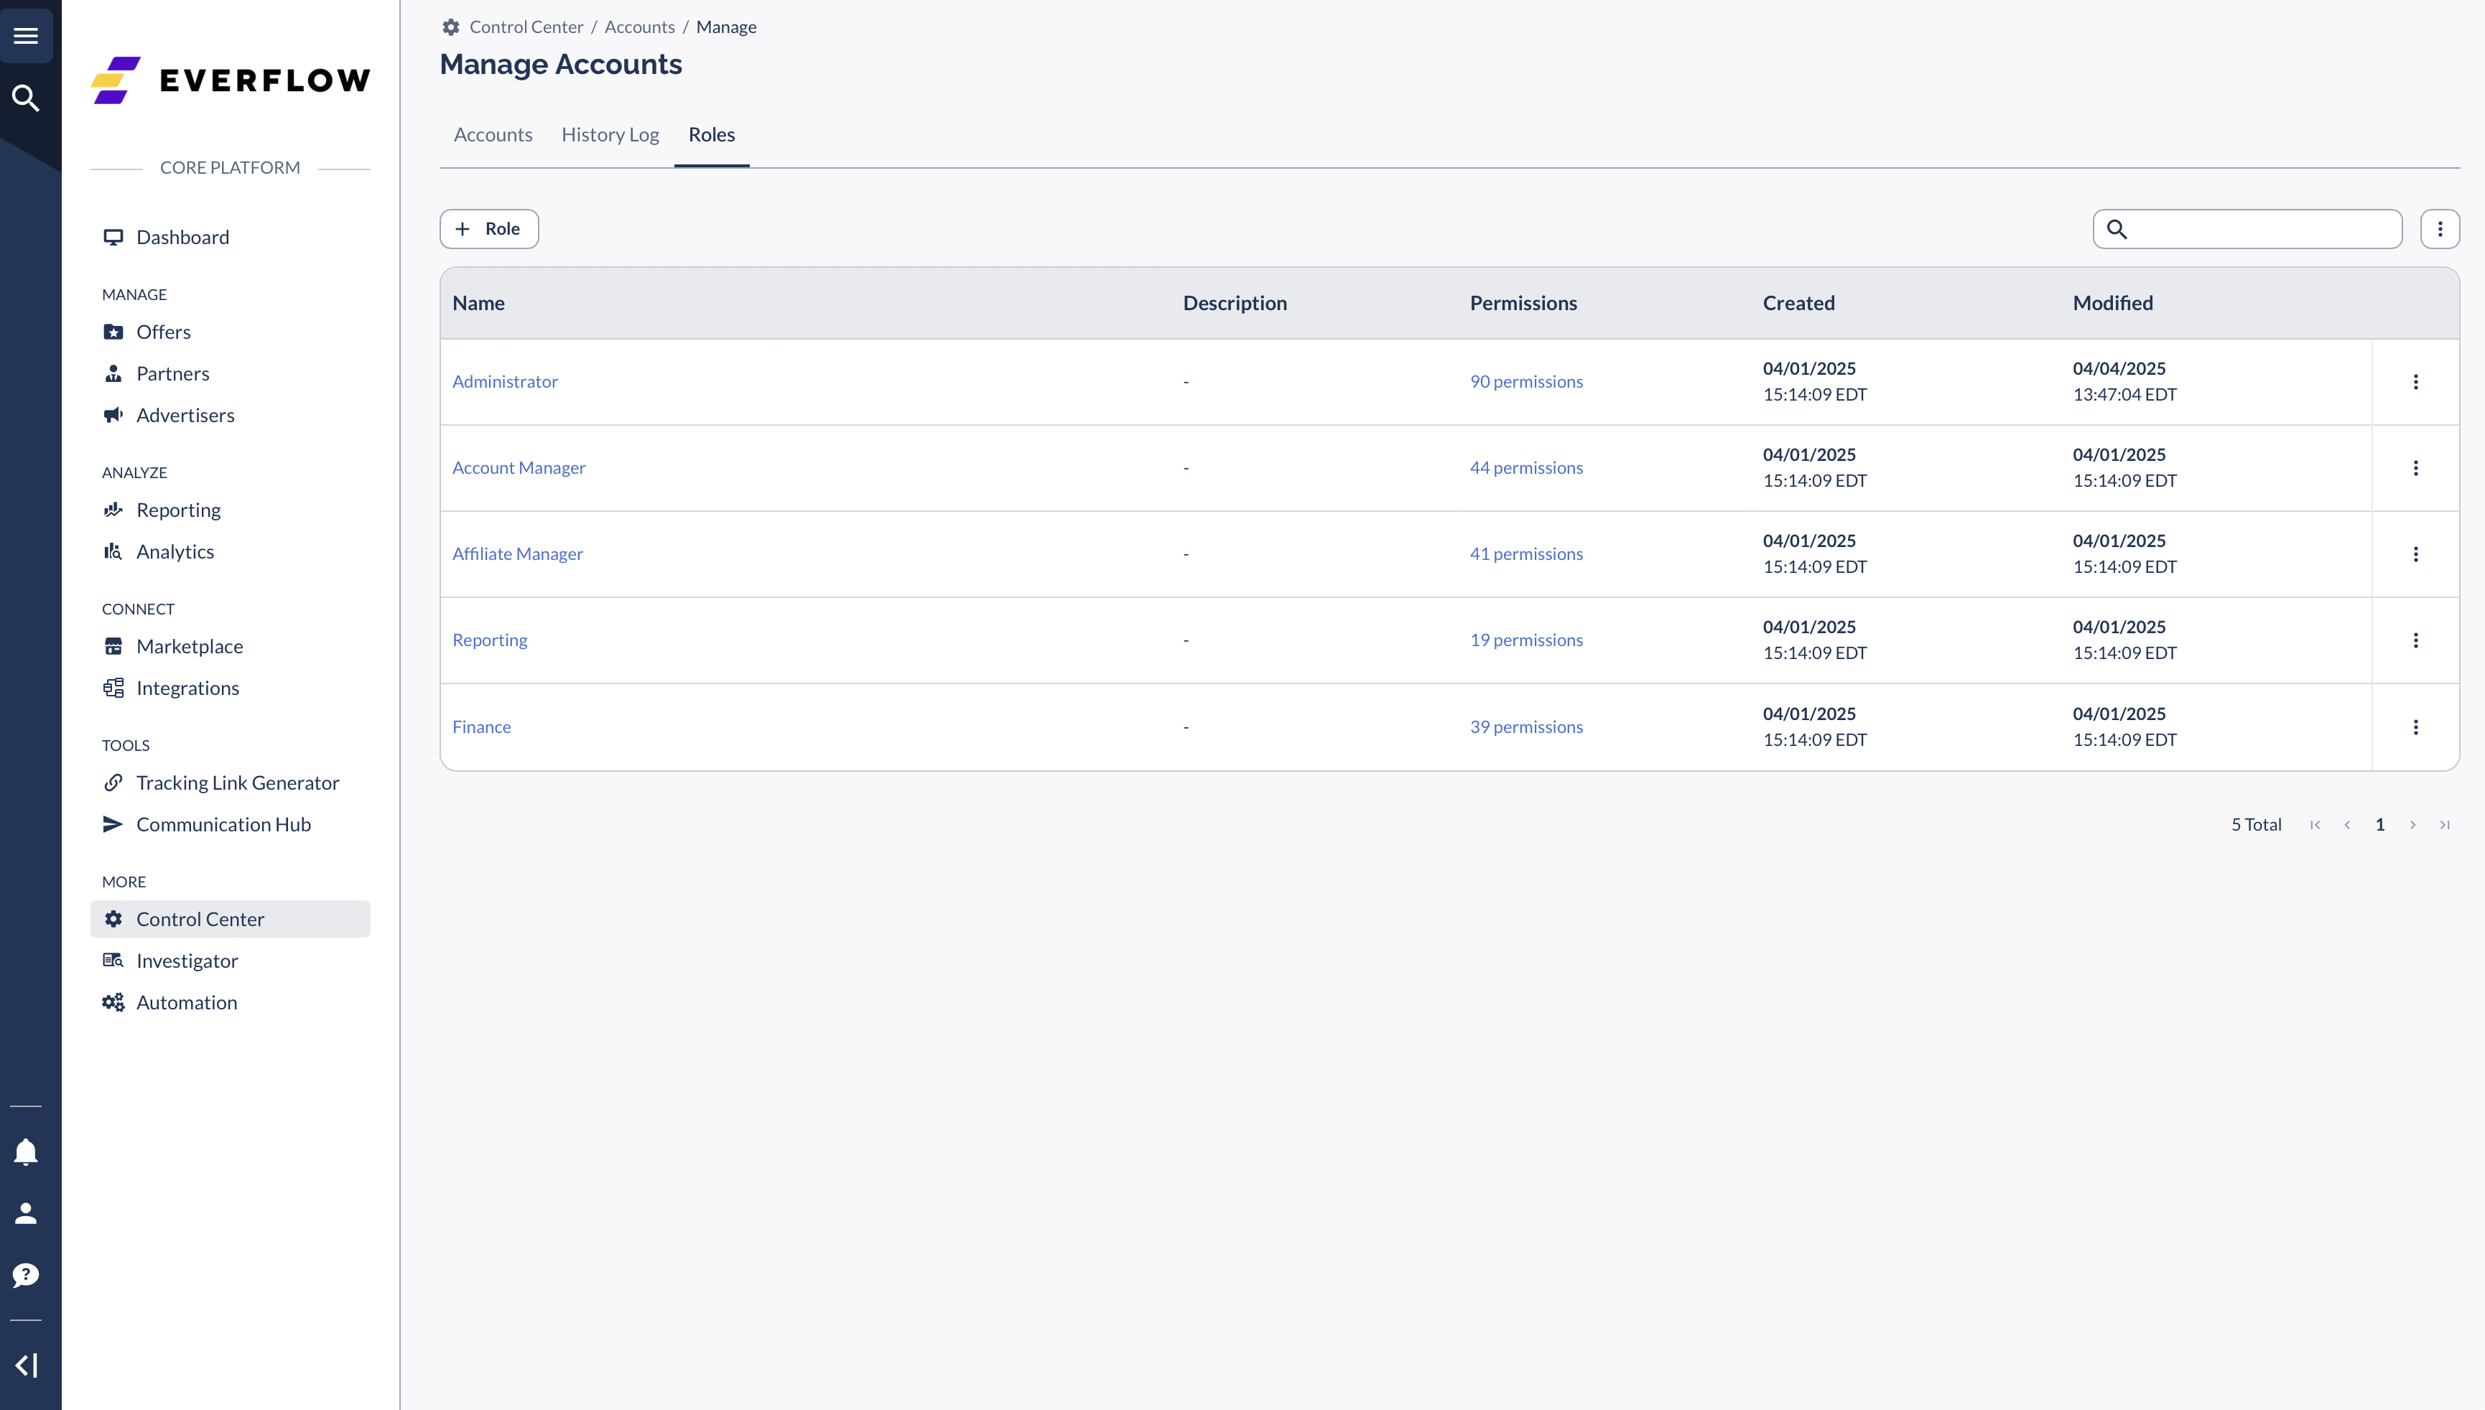View the 41 permissions link

point(1527,554)
